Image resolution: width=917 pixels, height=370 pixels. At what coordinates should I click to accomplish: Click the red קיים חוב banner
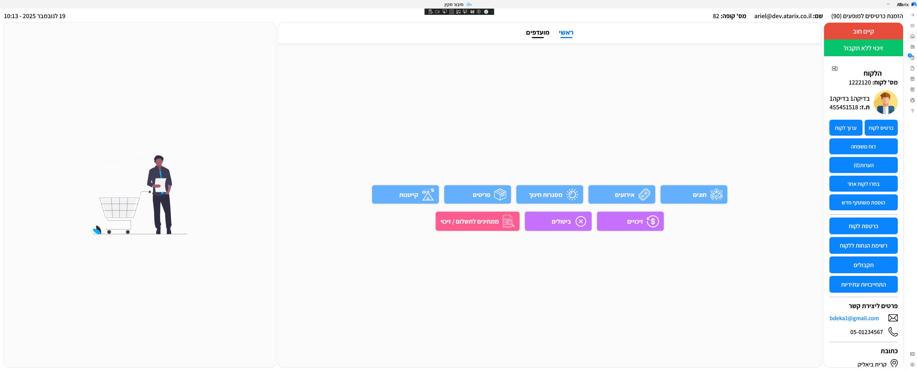click(863, 31)
